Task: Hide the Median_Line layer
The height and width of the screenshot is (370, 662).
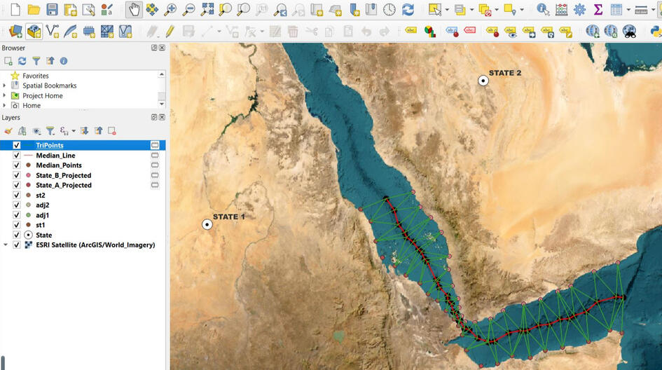Action: [17, 156]
